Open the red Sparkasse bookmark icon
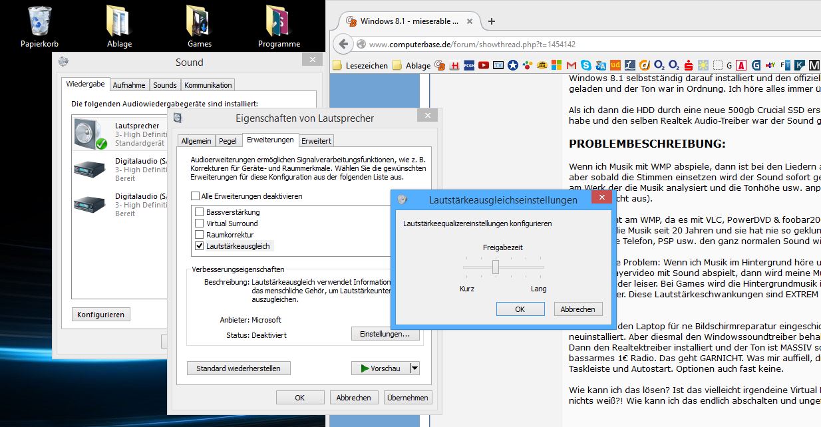 [x=689, y=65]
